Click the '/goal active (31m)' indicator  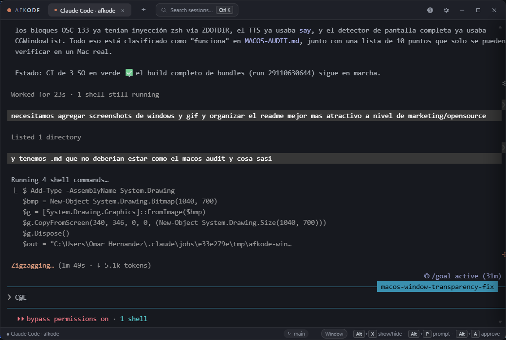[x=462, y=276]
